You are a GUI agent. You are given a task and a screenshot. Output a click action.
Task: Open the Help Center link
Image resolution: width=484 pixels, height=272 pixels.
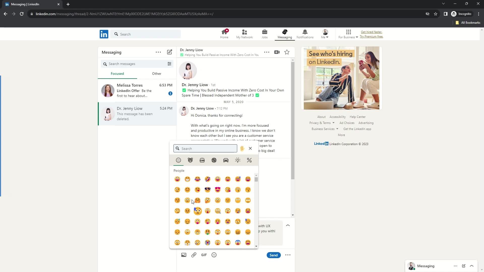pyautogui.click(x=357, y=117)
